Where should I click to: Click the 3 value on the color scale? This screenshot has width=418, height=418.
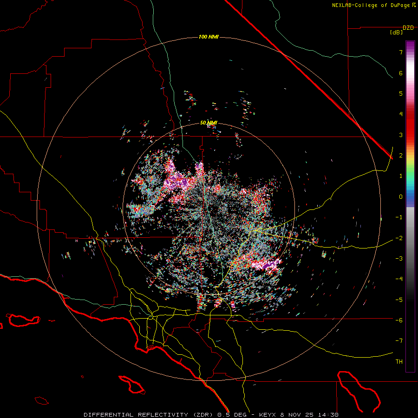[401, 135]
